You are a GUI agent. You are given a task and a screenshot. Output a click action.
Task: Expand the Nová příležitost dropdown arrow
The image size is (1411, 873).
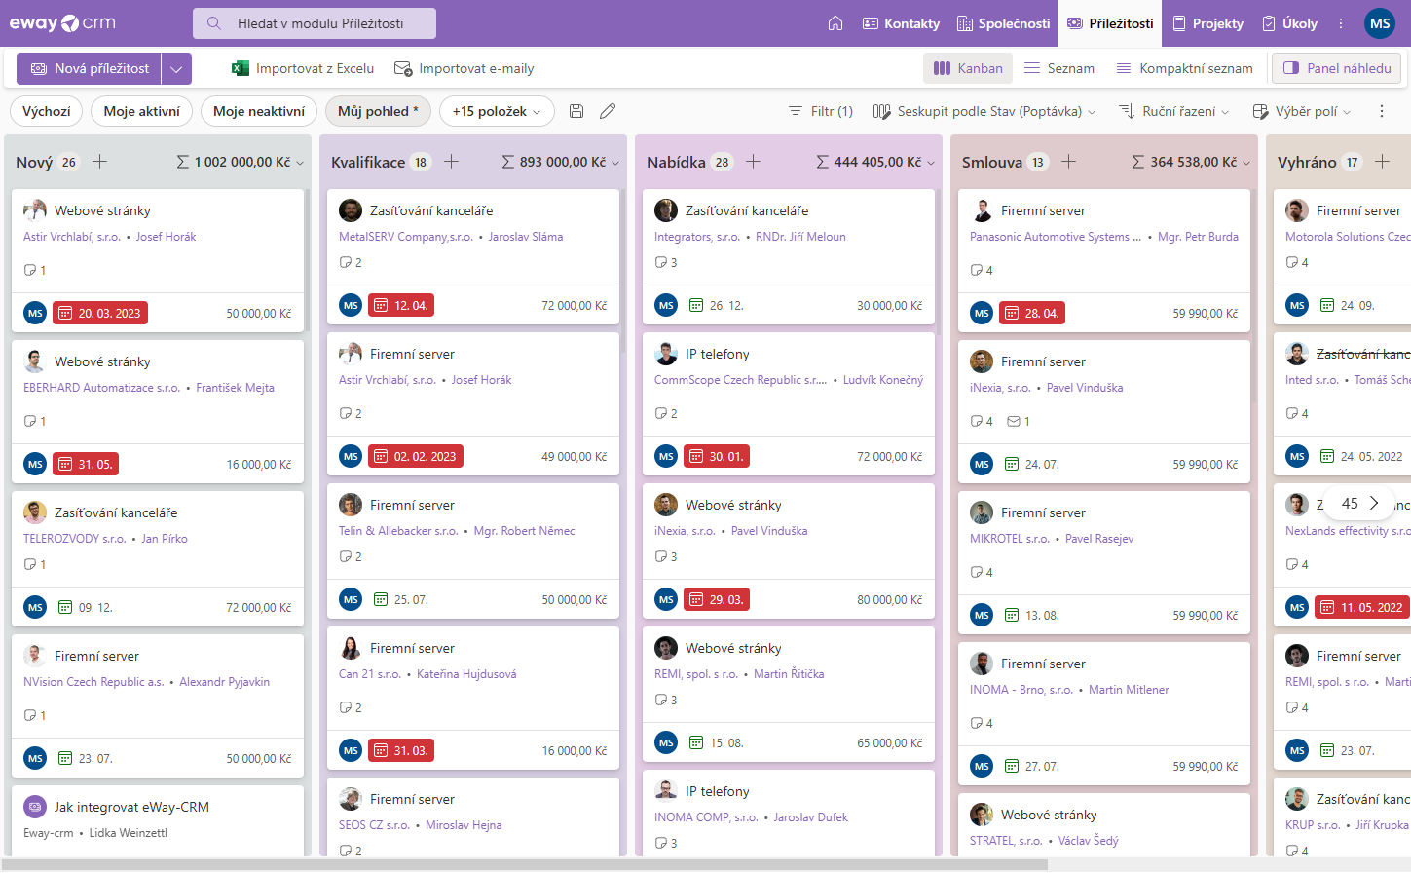176,68
